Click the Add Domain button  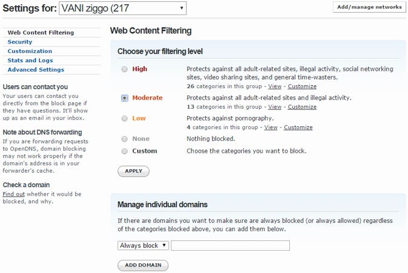pos(143,265)
